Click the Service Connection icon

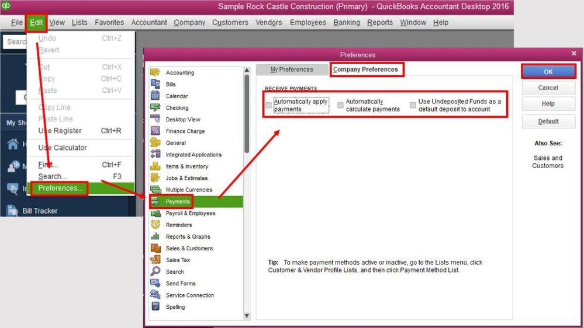[x=155, y=295]
